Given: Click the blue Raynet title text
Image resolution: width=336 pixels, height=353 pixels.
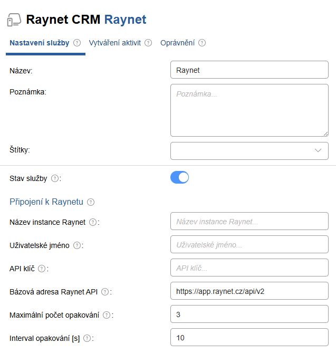Looking at the screenshot, I should click(x=125, y=20).
